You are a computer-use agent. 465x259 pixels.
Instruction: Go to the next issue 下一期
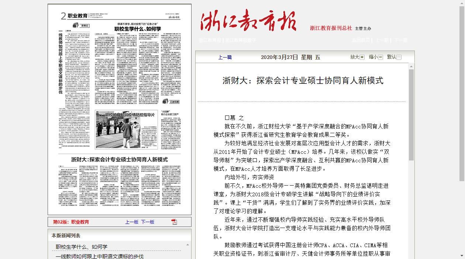click(400, 40)
